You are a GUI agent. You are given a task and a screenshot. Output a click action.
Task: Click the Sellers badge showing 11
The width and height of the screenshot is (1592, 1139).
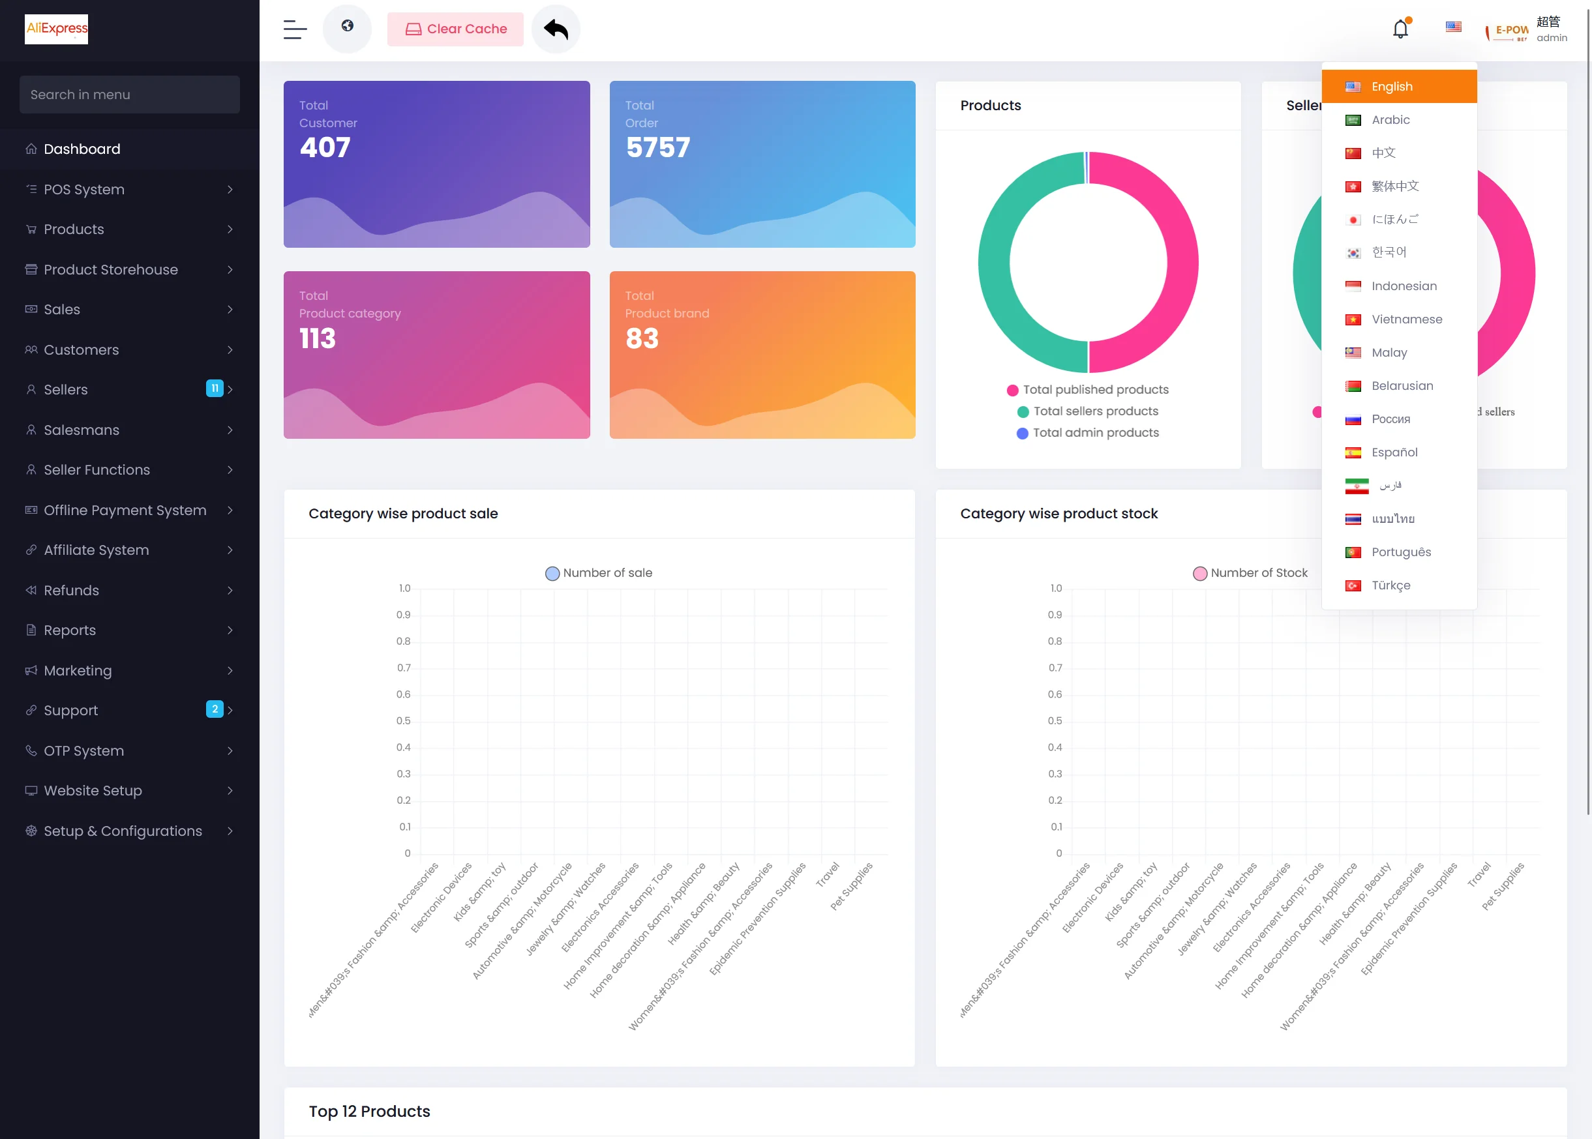coord(214,389)
